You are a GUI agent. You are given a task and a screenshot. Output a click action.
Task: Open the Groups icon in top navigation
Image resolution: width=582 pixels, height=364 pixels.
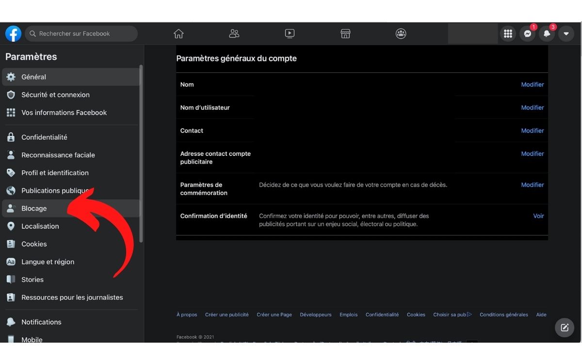[401, 34]
